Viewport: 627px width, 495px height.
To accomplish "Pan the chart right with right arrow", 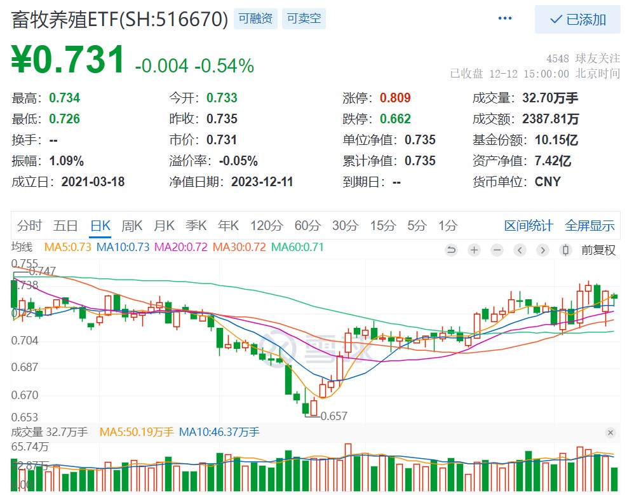I will pyautogui.click(x=543, y=250).
